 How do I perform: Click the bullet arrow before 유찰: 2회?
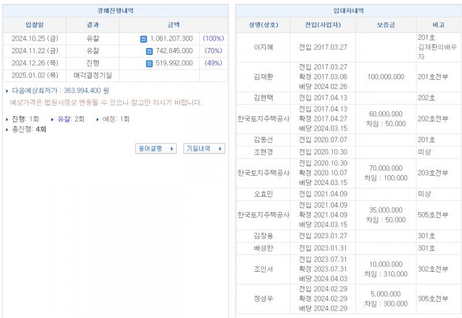(x=53, y=119)
